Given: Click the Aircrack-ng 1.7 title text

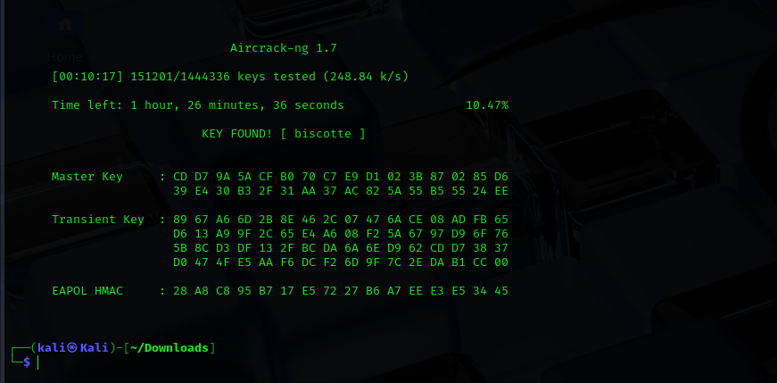Looking at the screenshot, I should click(x=284, y=48).
